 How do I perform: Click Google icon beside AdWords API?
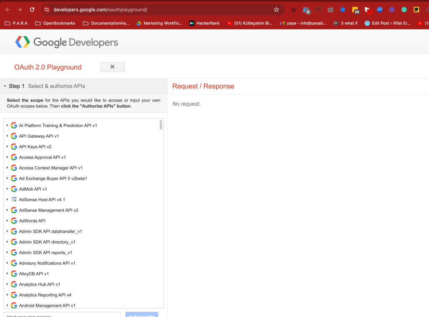(x=14, y=221)
